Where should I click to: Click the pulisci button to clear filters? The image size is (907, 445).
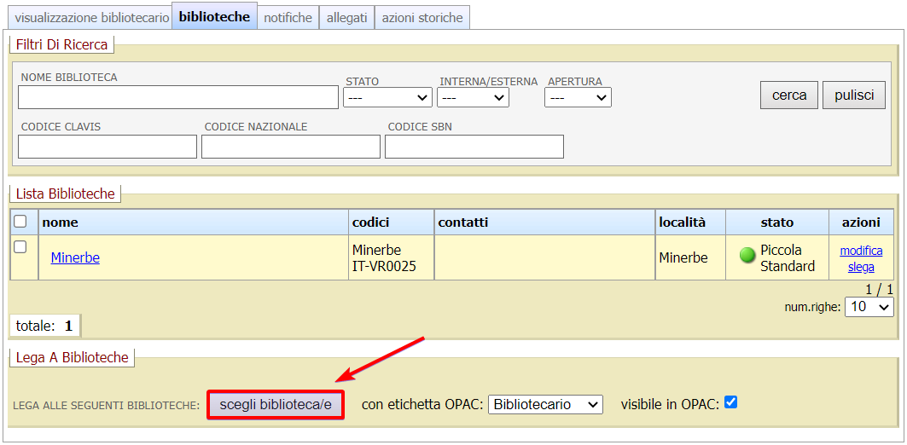pyautogui.click(x=854, y=95)
